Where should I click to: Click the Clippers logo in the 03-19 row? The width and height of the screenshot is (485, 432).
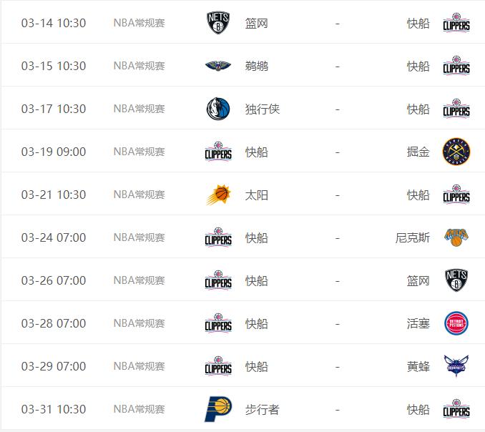218,152
